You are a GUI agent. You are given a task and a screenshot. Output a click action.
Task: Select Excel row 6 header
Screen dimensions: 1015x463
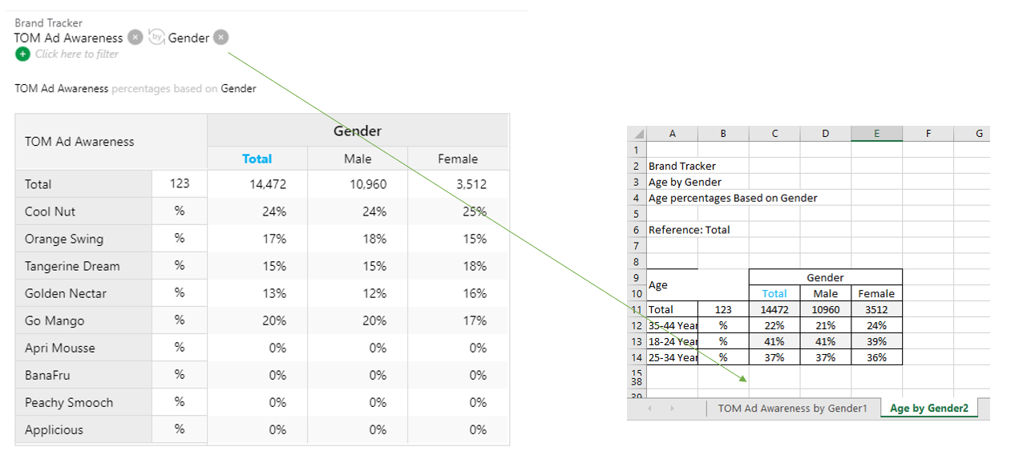tap(637, 230)
